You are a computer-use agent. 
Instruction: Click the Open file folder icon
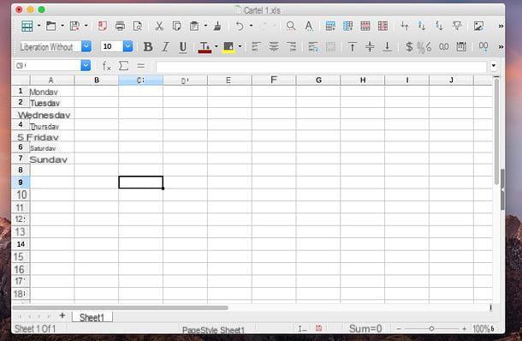click(51, 26)
